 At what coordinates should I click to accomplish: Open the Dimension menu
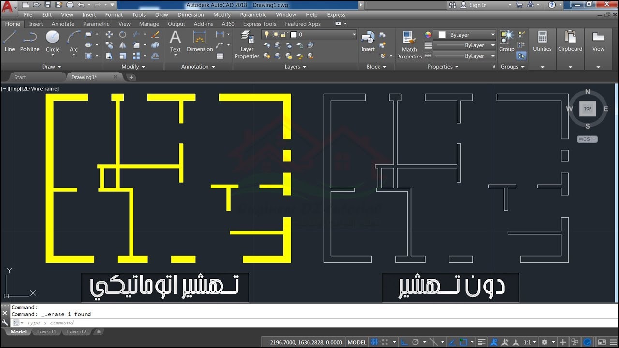191,14
